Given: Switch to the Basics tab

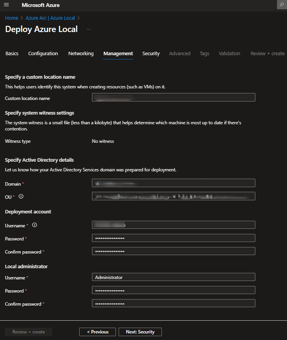Looking at the screenshot, I should click(x=12, y=54).
